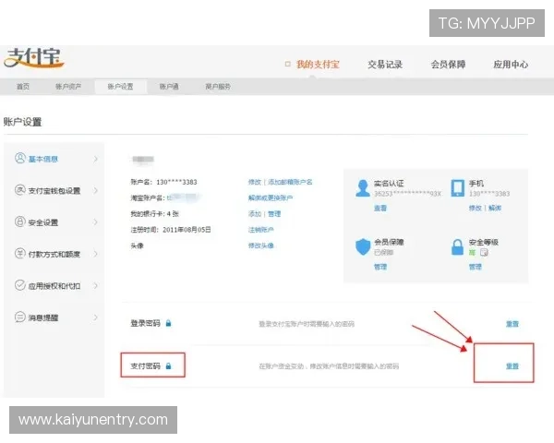
Task: Open the 会员保障 top menu item
Action: pos(448,65)
